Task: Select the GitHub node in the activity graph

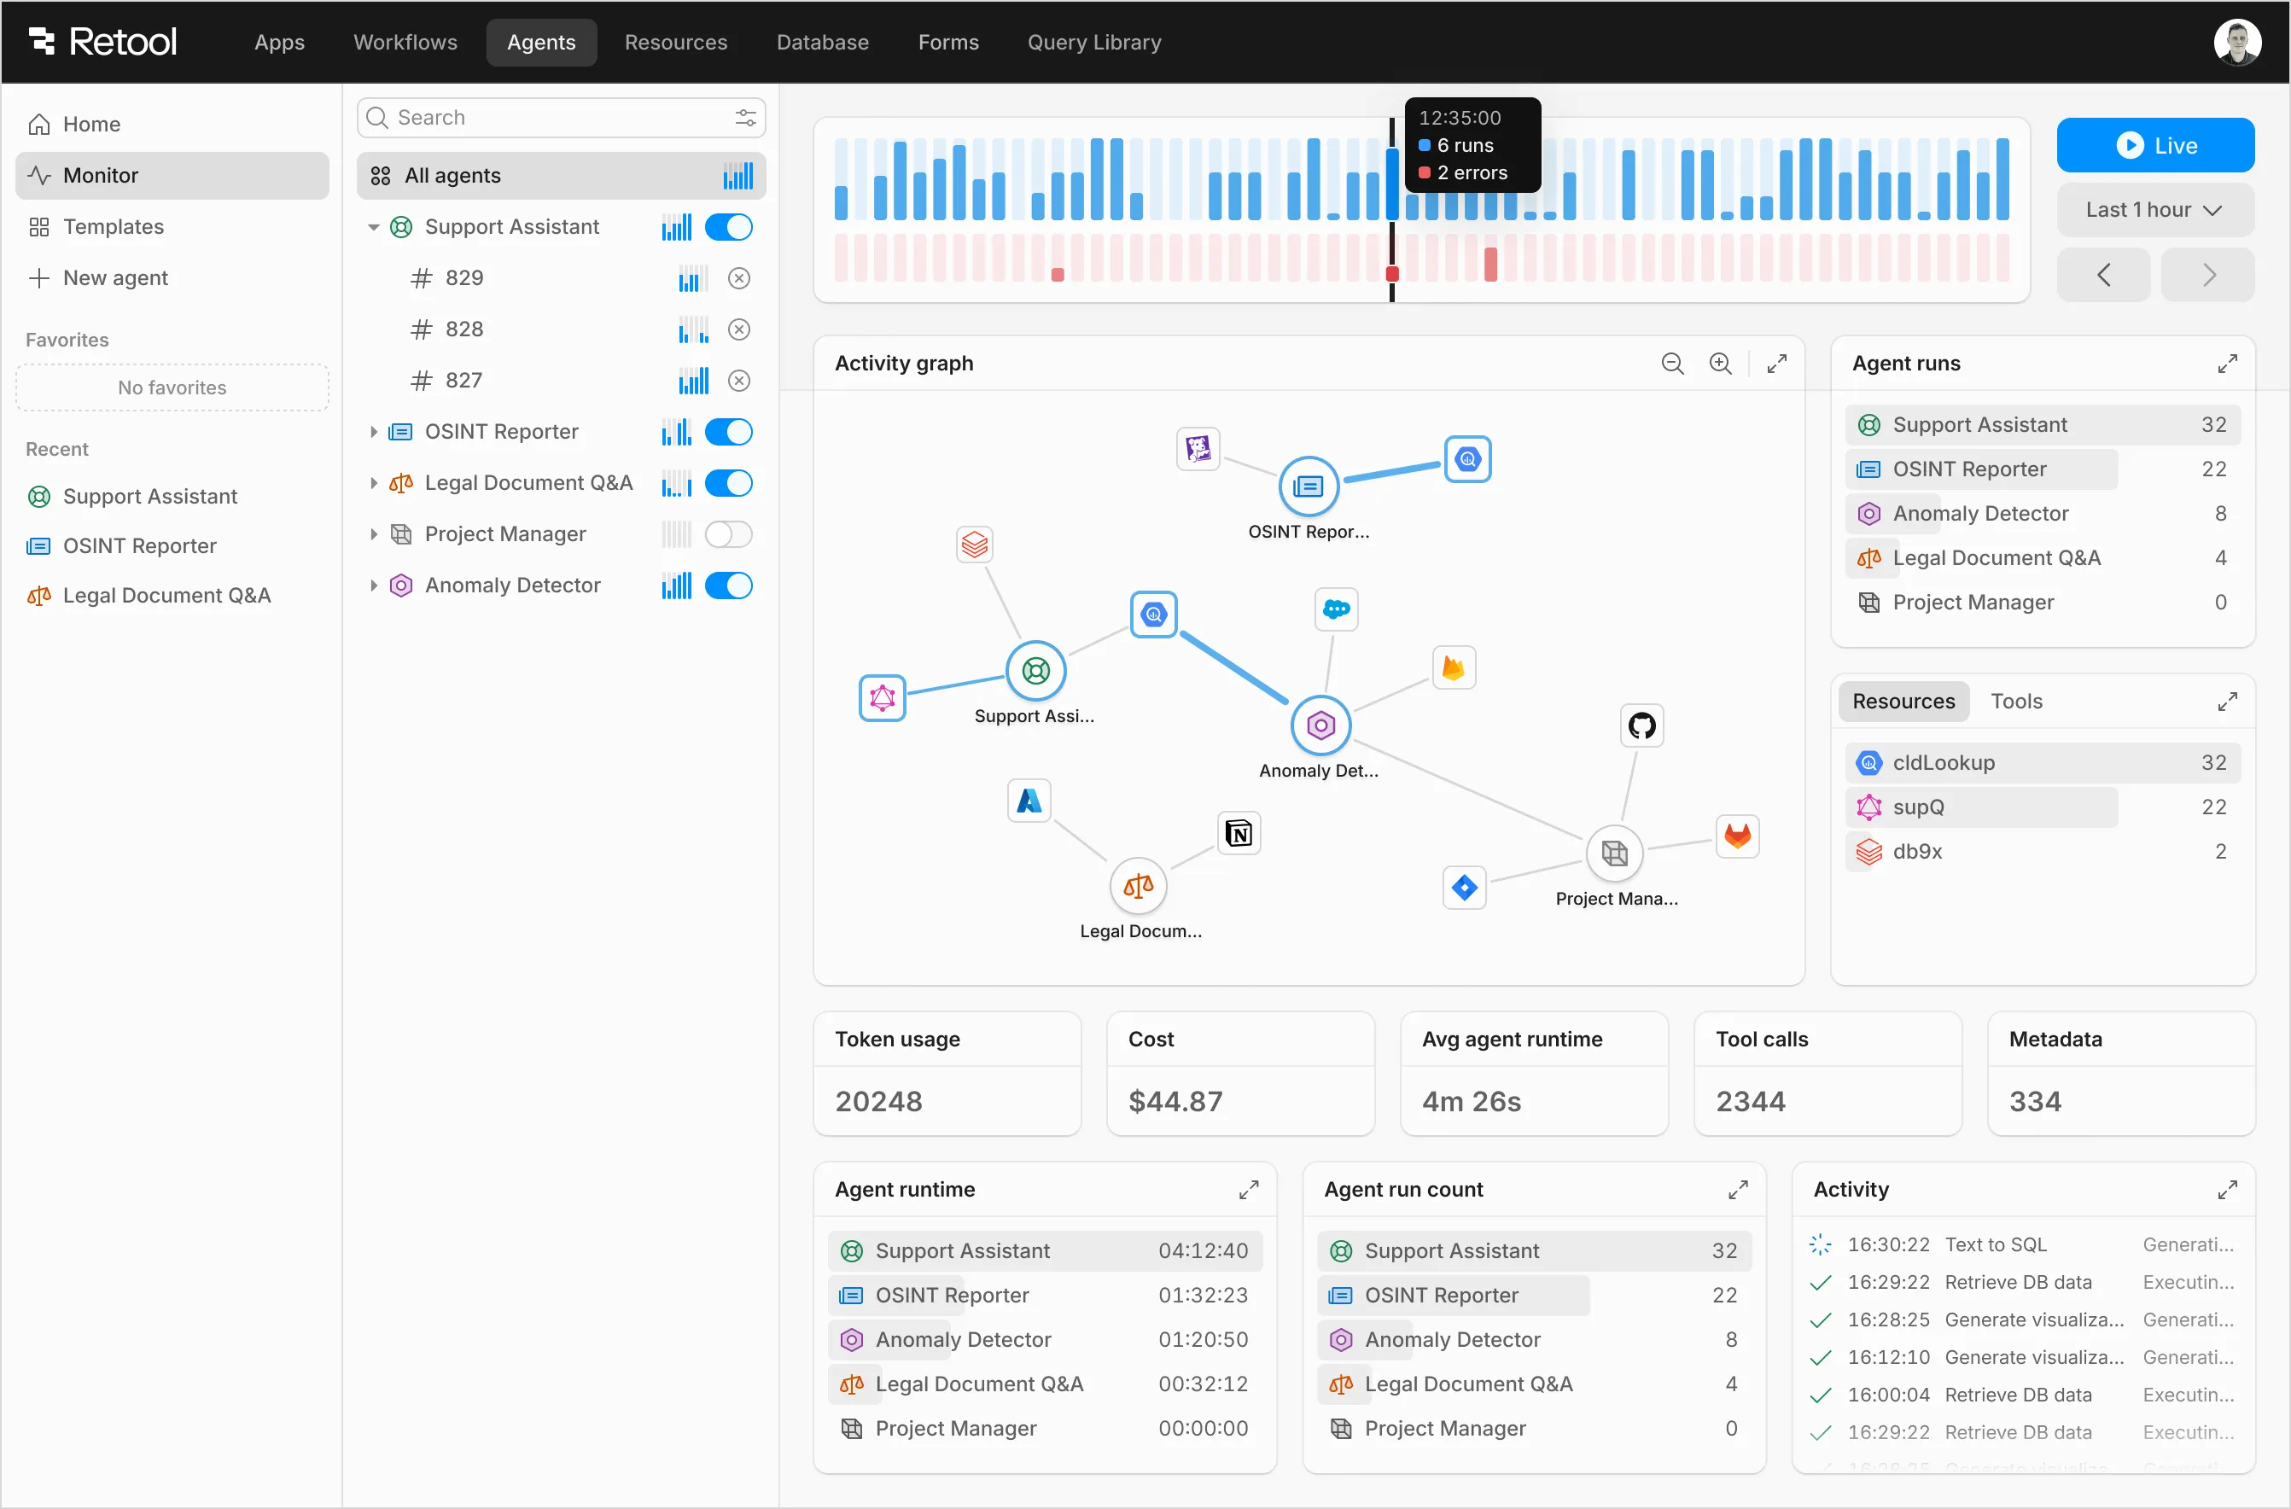Action: point(1641,725)
